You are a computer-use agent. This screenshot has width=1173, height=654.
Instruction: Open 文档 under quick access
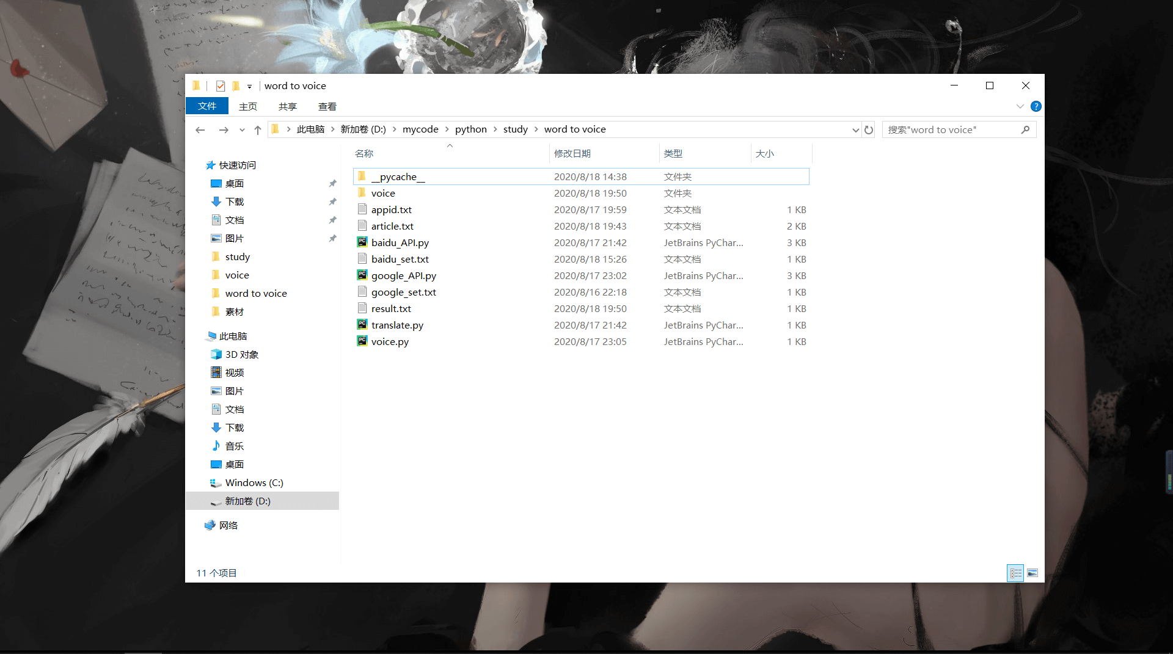[x=234, y=220]
